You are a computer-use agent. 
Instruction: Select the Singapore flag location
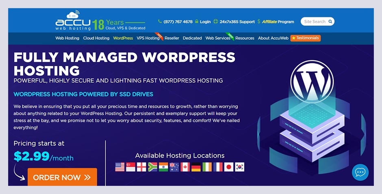click(x=130, y=167)
